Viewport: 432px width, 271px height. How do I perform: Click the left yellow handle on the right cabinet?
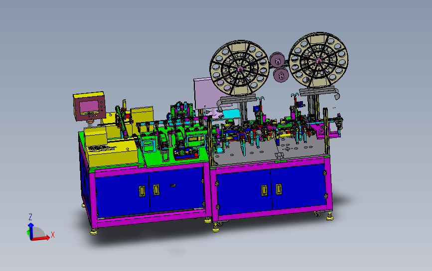pos(264,190)
